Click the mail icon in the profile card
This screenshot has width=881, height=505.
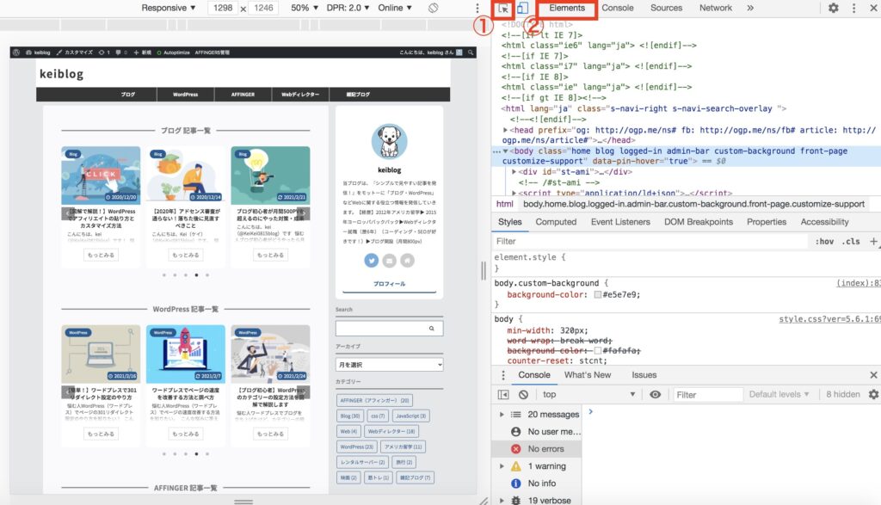pos(390,261)
